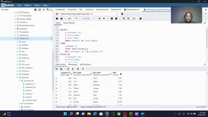Image resolution: width=208 pixels, height=117 pixels.
Task: Select the film_actor table in tree
Action: click(26, 64)
